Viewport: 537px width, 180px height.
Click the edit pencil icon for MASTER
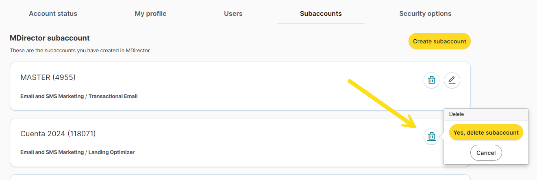tap(452, 80)
